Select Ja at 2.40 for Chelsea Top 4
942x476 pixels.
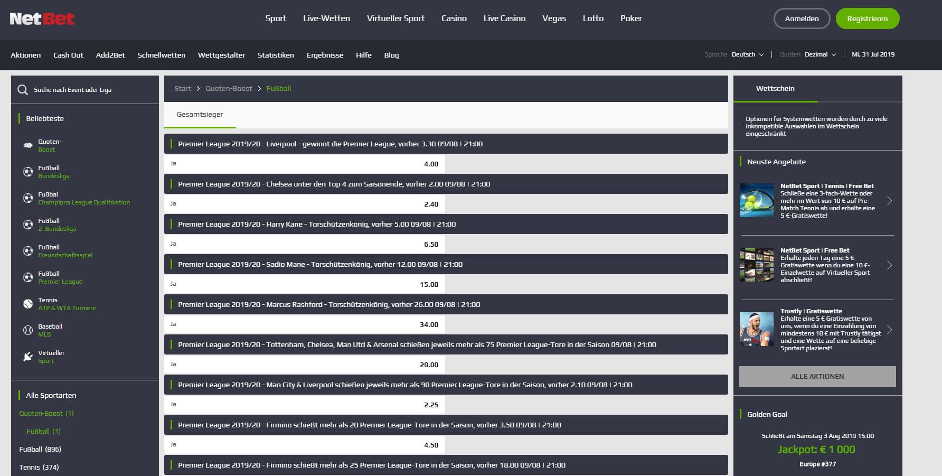(x=305, y=204)
